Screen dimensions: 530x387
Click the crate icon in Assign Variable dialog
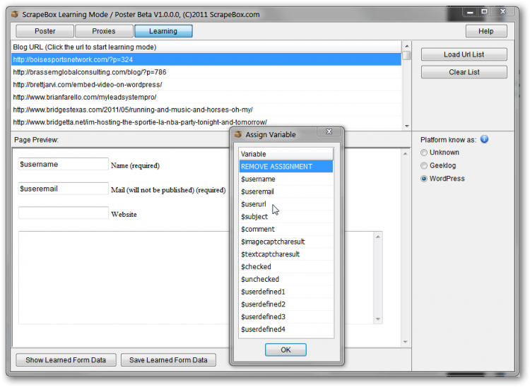tap(238, 134)
